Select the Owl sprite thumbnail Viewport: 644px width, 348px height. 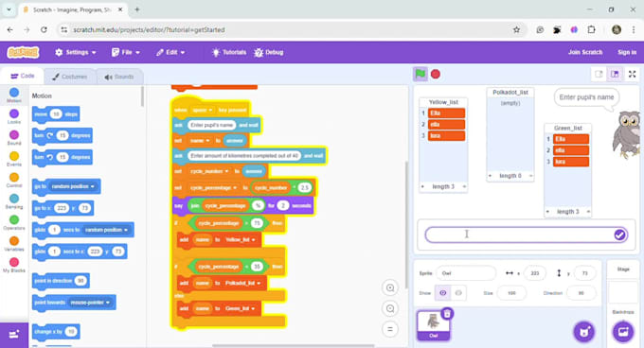434,325
